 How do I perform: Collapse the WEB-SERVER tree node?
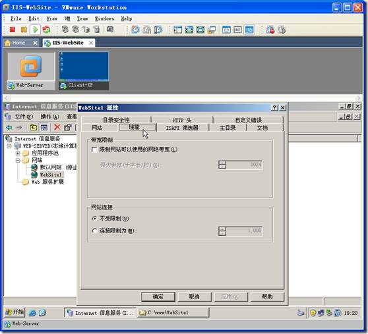(x=9, y=146)
